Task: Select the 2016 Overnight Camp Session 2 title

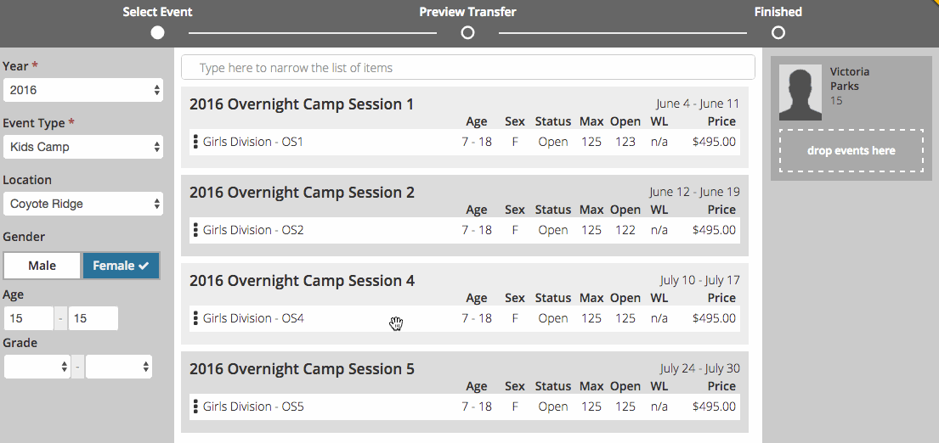Action: pyautogui.click(x=302, y=193)
